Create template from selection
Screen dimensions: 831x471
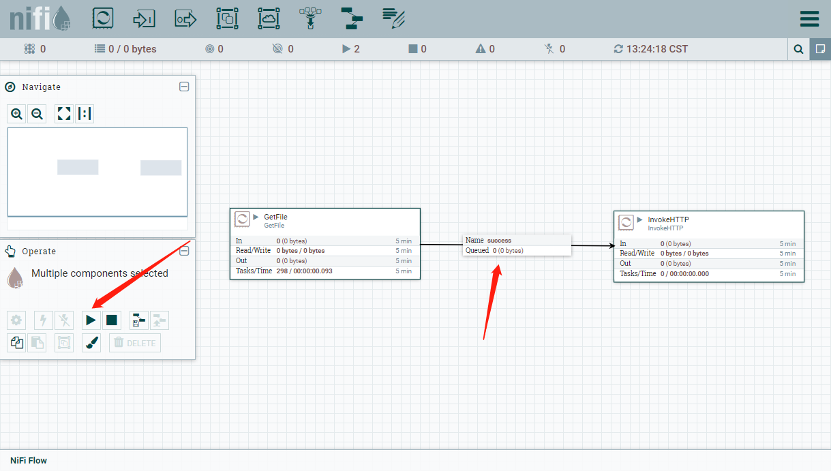(139, 320)
